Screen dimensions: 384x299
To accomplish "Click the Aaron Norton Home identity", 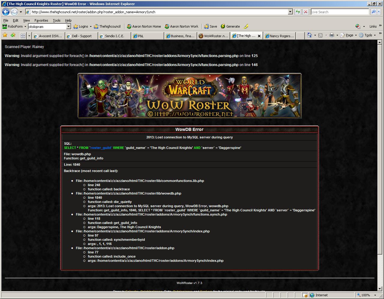I will 144,26.
